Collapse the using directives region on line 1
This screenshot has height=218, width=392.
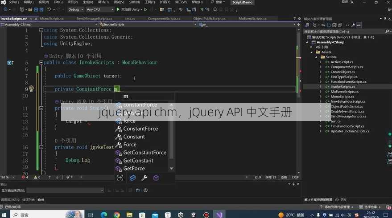pos(41,30)
